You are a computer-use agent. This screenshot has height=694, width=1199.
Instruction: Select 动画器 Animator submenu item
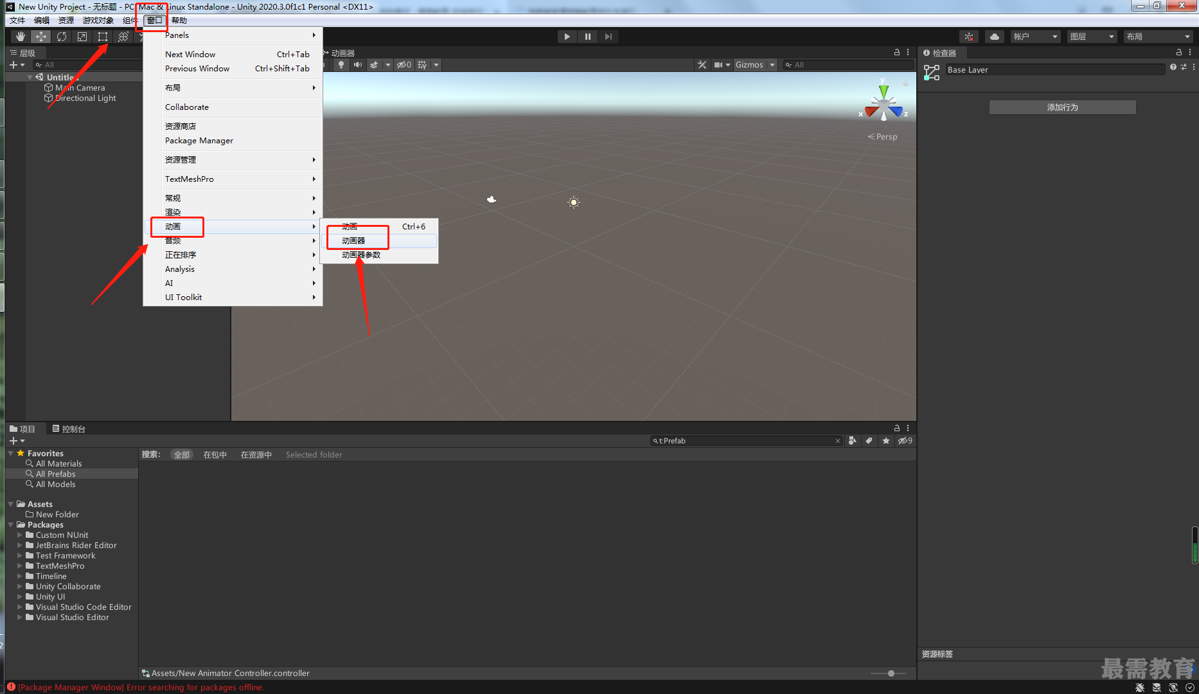tap(380, 241)
